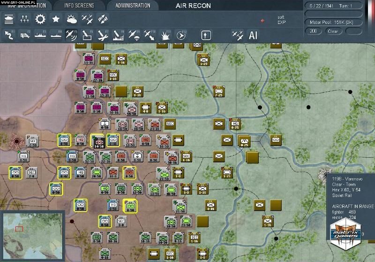Click the F12 end turn icon
Viewport: 375px width, 262px height.
coord(181,35)
